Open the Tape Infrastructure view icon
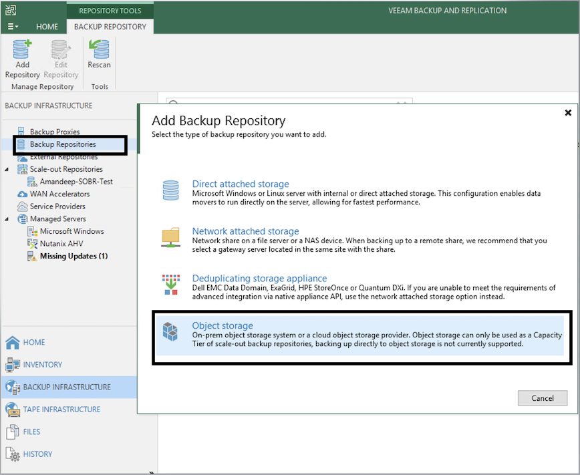This screenshot has width=580, height=475. click(x=13, y=410)
